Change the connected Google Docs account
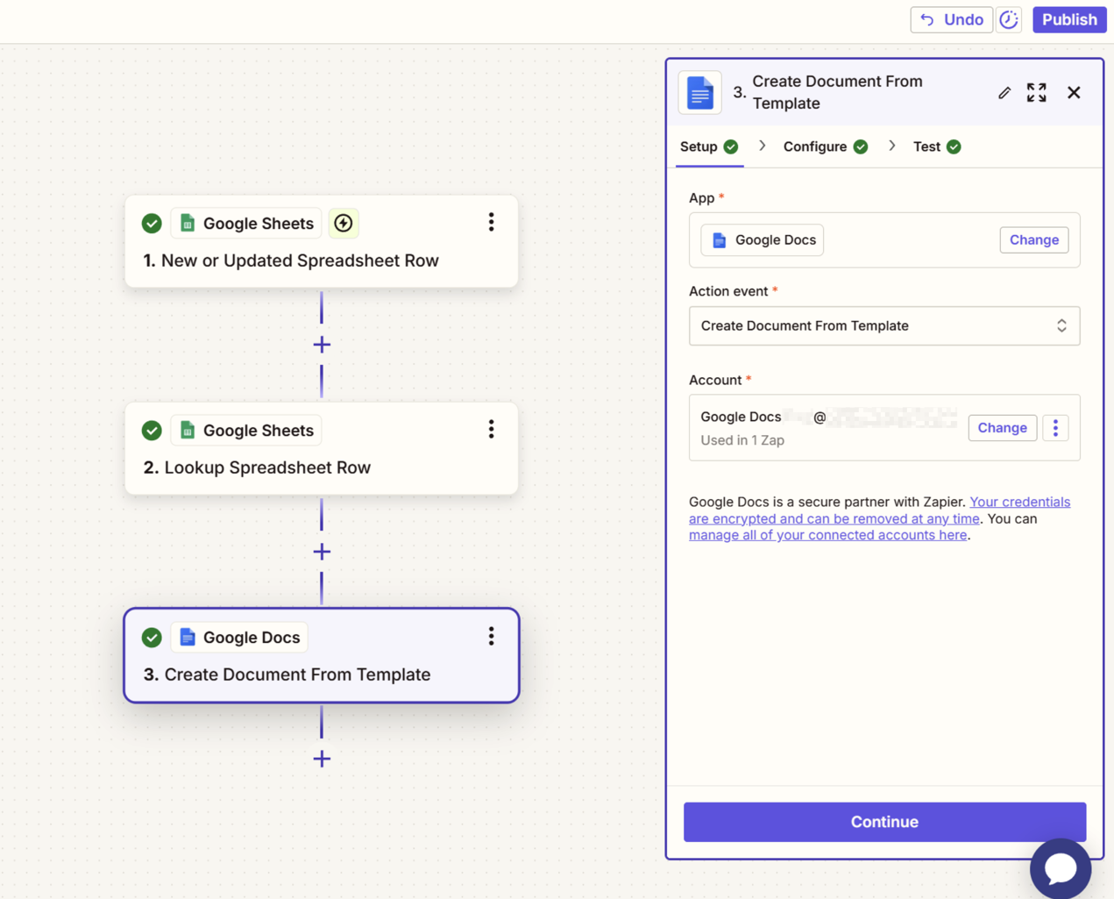 1003,428
